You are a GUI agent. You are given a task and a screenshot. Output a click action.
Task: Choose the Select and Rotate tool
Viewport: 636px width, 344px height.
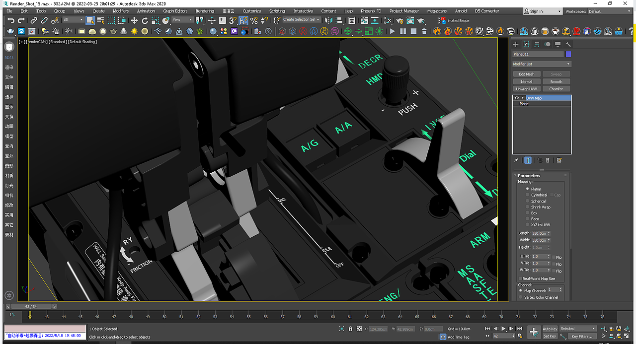pyautogui.click(x=145, y=20)
